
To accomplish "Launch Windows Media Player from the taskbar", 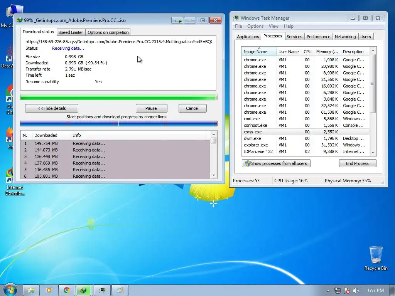I will pos(49,291).
